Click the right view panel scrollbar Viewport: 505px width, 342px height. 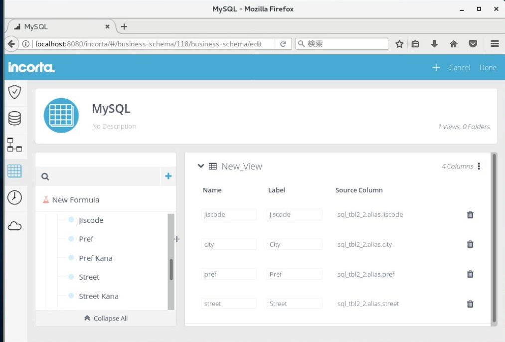[x=494, y=239]
